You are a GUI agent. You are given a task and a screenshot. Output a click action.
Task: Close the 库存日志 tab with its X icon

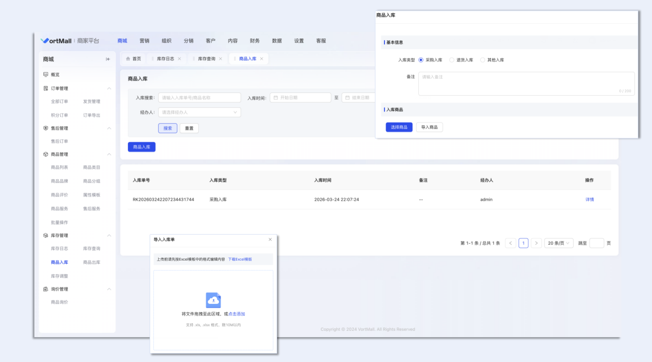coord(180,59)
